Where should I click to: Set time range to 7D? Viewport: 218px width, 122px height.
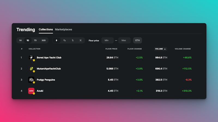click(x=35, y=40)
